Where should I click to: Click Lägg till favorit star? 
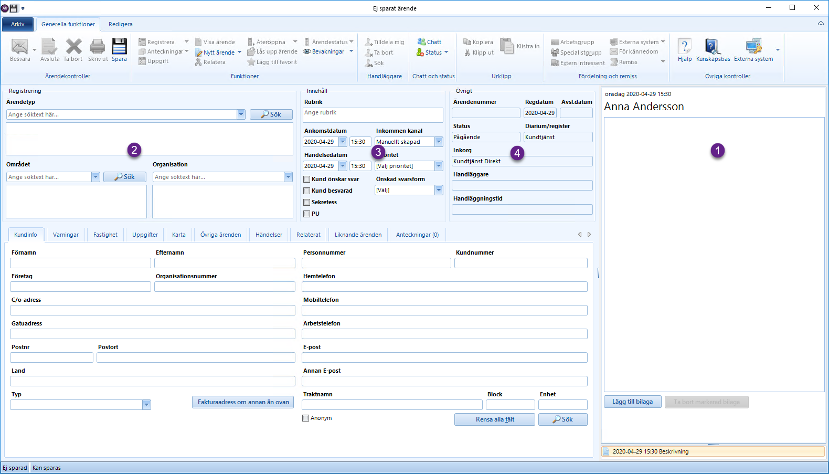click(251, 62)
